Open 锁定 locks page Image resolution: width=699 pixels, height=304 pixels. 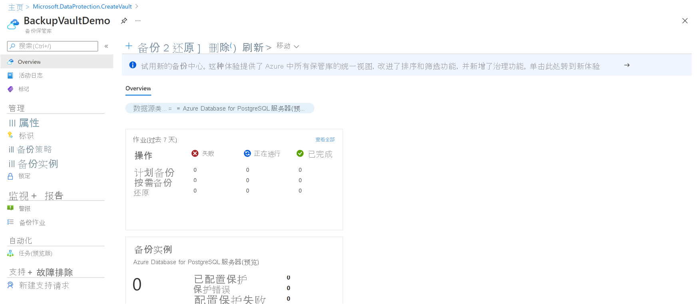(x=24, y=176)
